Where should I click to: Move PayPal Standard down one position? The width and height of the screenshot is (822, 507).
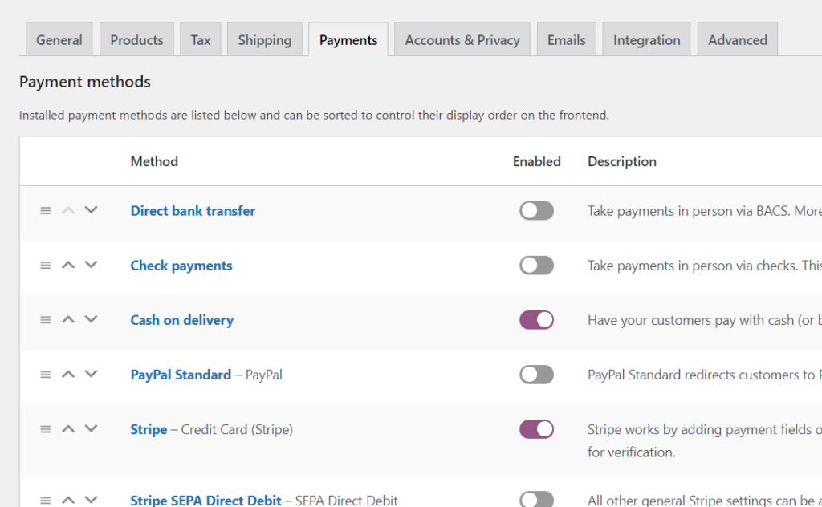tap(91, 374)
